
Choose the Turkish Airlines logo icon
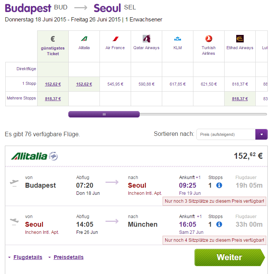coord(208,39)
